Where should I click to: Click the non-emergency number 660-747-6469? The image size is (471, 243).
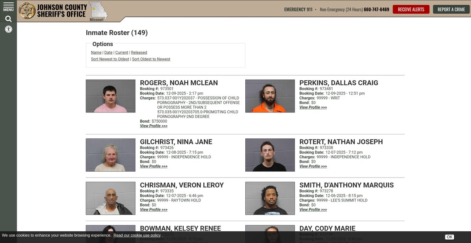[x=376, y=9]
